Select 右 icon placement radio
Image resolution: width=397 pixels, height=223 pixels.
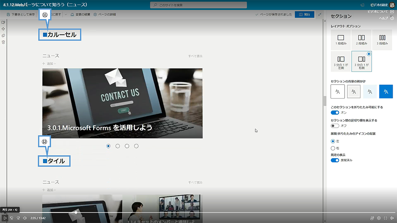point(333,148)
